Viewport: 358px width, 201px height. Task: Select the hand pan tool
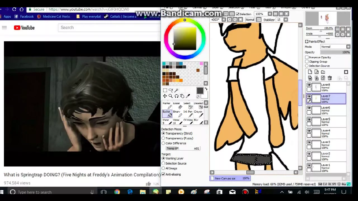[182, 96]
